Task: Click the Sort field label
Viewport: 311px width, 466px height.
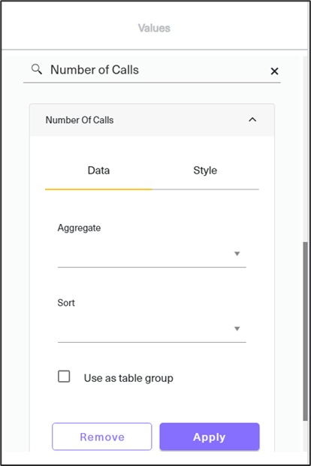Action: pyautogui.click(x=66, y=303)
